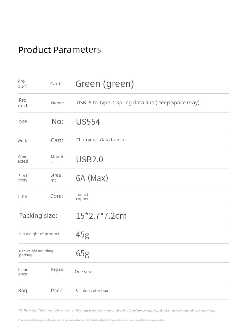The width and height of the screenshot is (248, 329).
Task: Click the Charging + data transfer text
Action: (101, 140)
